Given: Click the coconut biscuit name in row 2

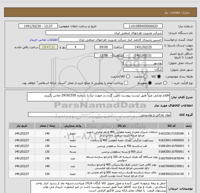Looking at the screenshot, I should tap(122, 140).
